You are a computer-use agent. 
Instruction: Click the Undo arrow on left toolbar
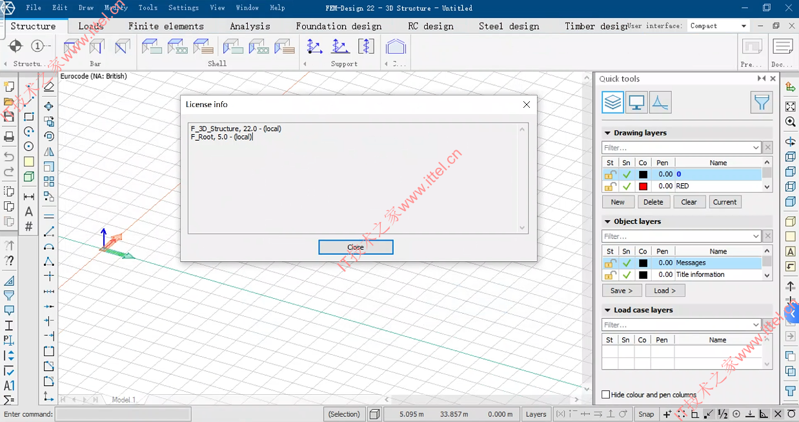(x=9, y=157)
